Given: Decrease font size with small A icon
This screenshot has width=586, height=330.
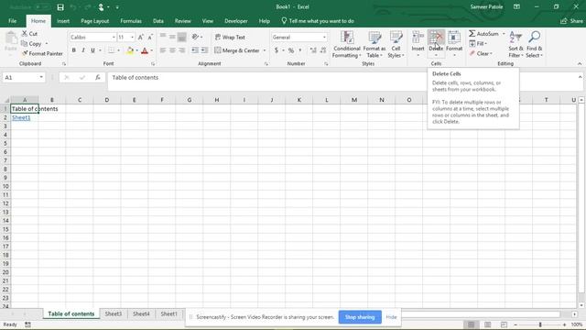Looking at the screenshot, I should [x=150, y=37].
